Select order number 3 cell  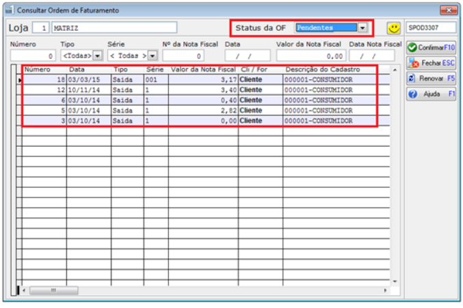click(44, 121)
